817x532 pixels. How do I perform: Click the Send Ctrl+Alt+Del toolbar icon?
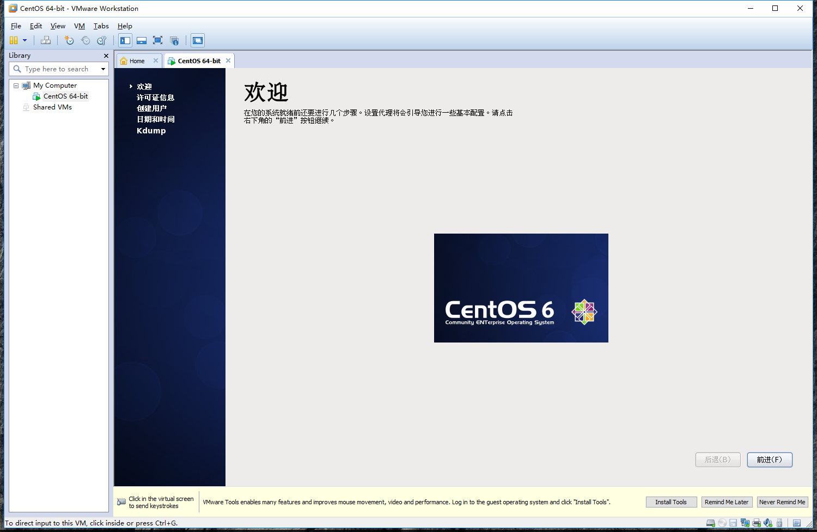click(46, 40)
